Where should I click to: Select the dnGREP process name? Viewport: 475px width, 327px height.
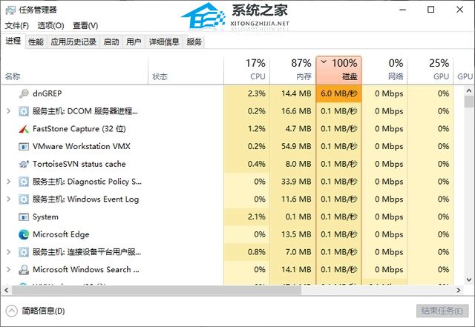(47, 93)
